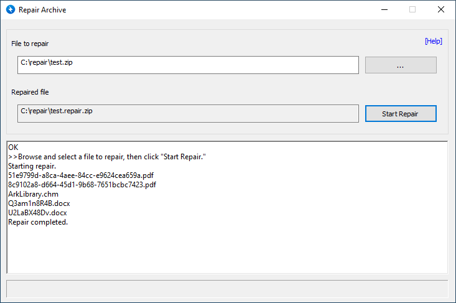Viewport: 456px width, 303px height.
Task: Click the File to repair path field
Action: coord(188,65)
